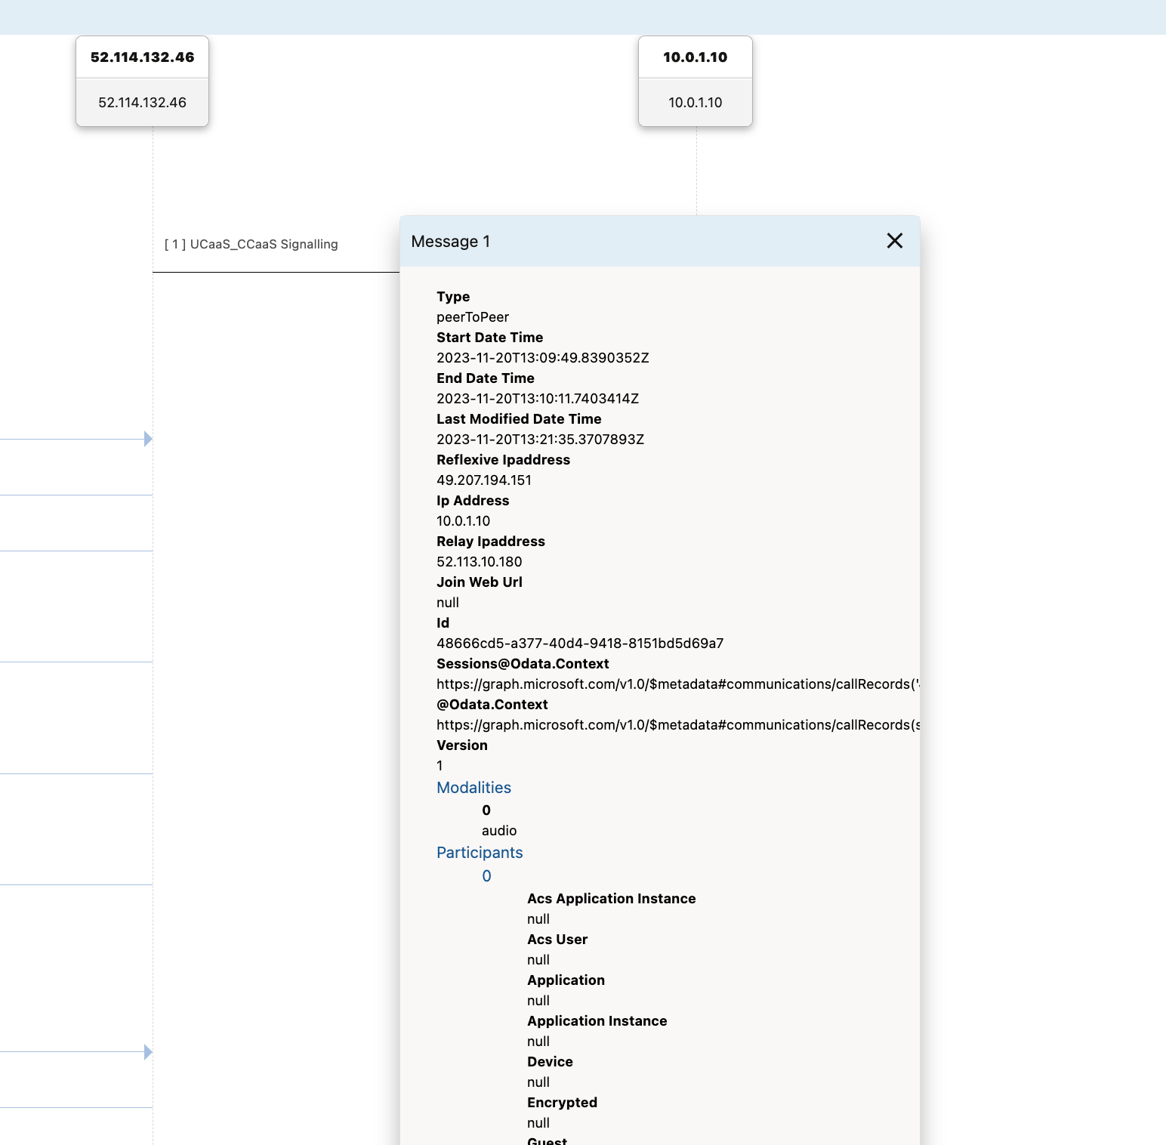Click the 'Start Date Time' label
Image resolution: width=1166 pixels, height=1145 pixels.
(489, 338)
